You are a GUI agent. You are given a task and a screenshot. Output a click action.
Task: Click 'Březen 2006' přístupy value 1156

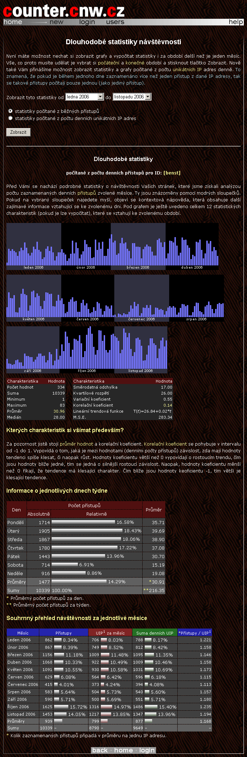(x=47, y=655)
